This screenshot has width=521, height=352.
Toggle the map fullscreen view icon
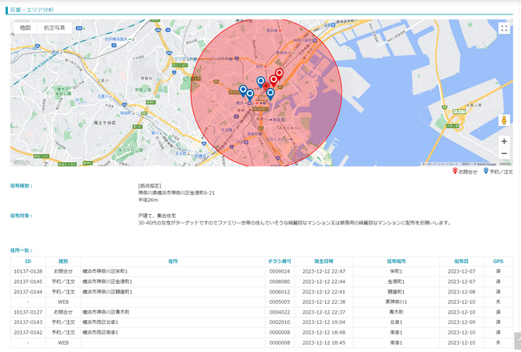point(504,28)
